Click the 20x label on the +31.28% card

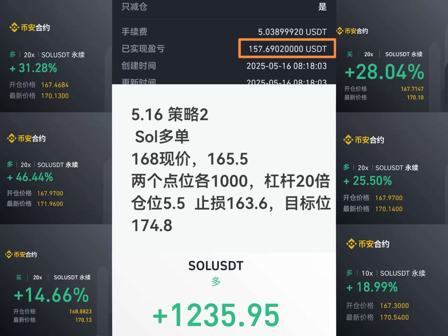(x=29, y=55)
